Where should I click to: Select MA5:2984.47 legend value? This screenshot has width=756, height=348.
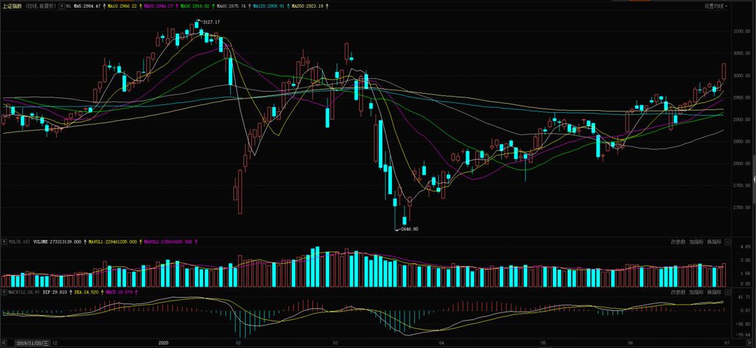click(x=87, y=6)
